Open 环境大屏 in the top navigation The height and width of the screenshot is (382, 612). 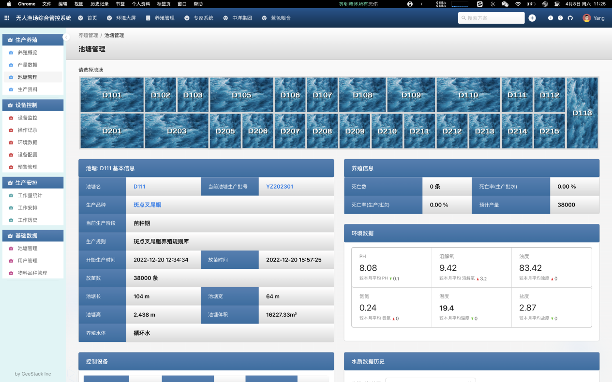tap(126, 18)
